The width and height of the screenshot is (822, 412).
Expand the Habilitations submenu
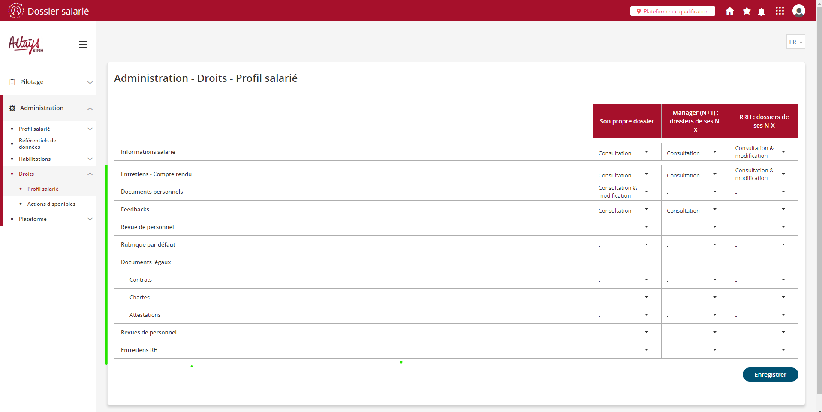[x=90, y=159]
